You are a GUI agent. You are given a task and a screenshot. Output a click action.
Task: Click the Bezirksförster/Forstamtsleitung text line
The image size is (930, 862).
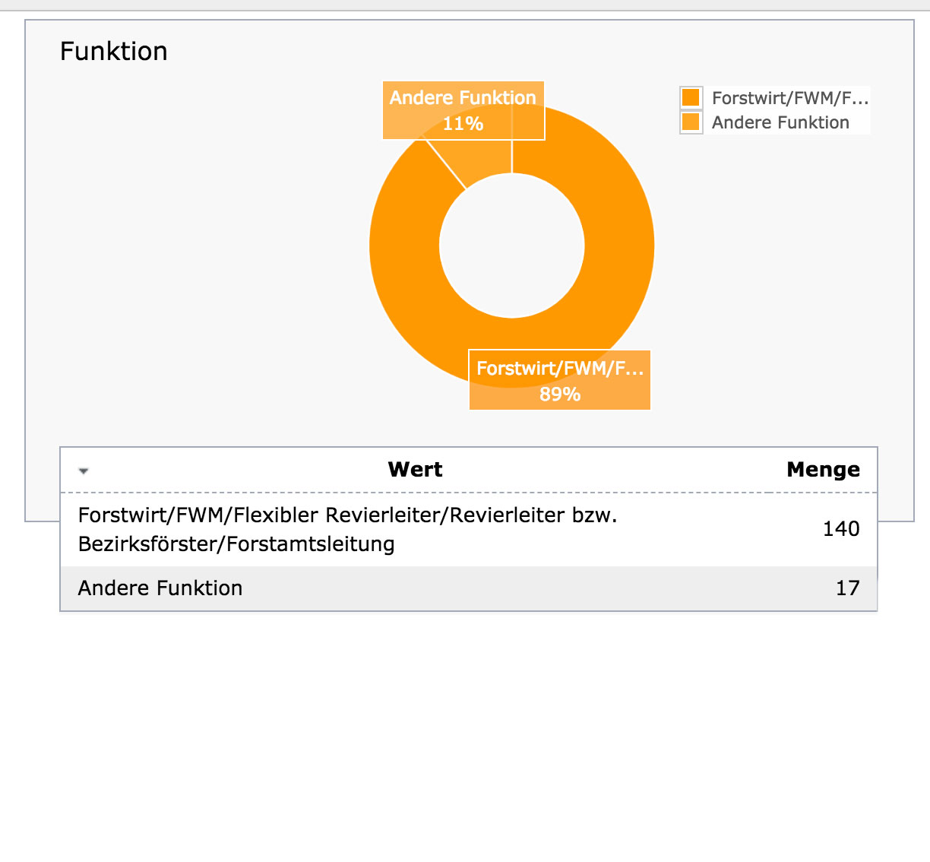point(236,544)
